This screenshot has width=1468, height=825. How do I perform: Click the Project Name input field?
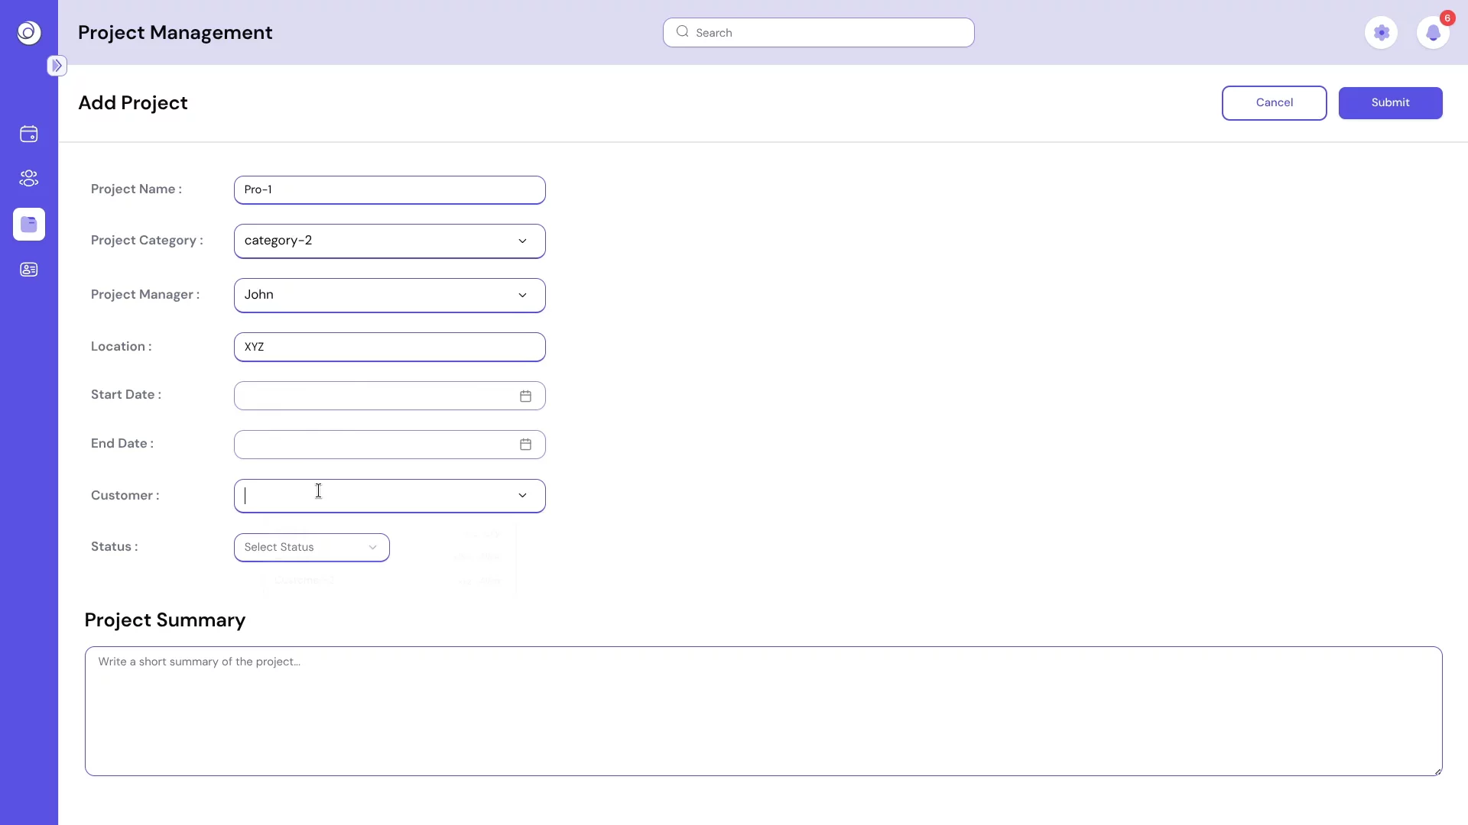390,190
